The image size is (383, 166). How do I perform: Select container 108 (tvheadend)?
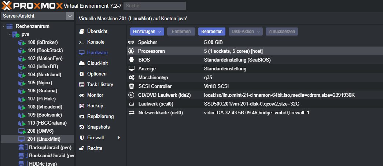click(45, 107)
